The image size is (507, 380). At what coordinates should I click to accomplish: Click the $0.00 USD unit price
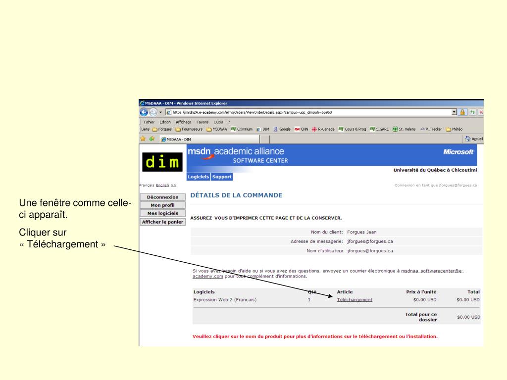tap(425, 300)
